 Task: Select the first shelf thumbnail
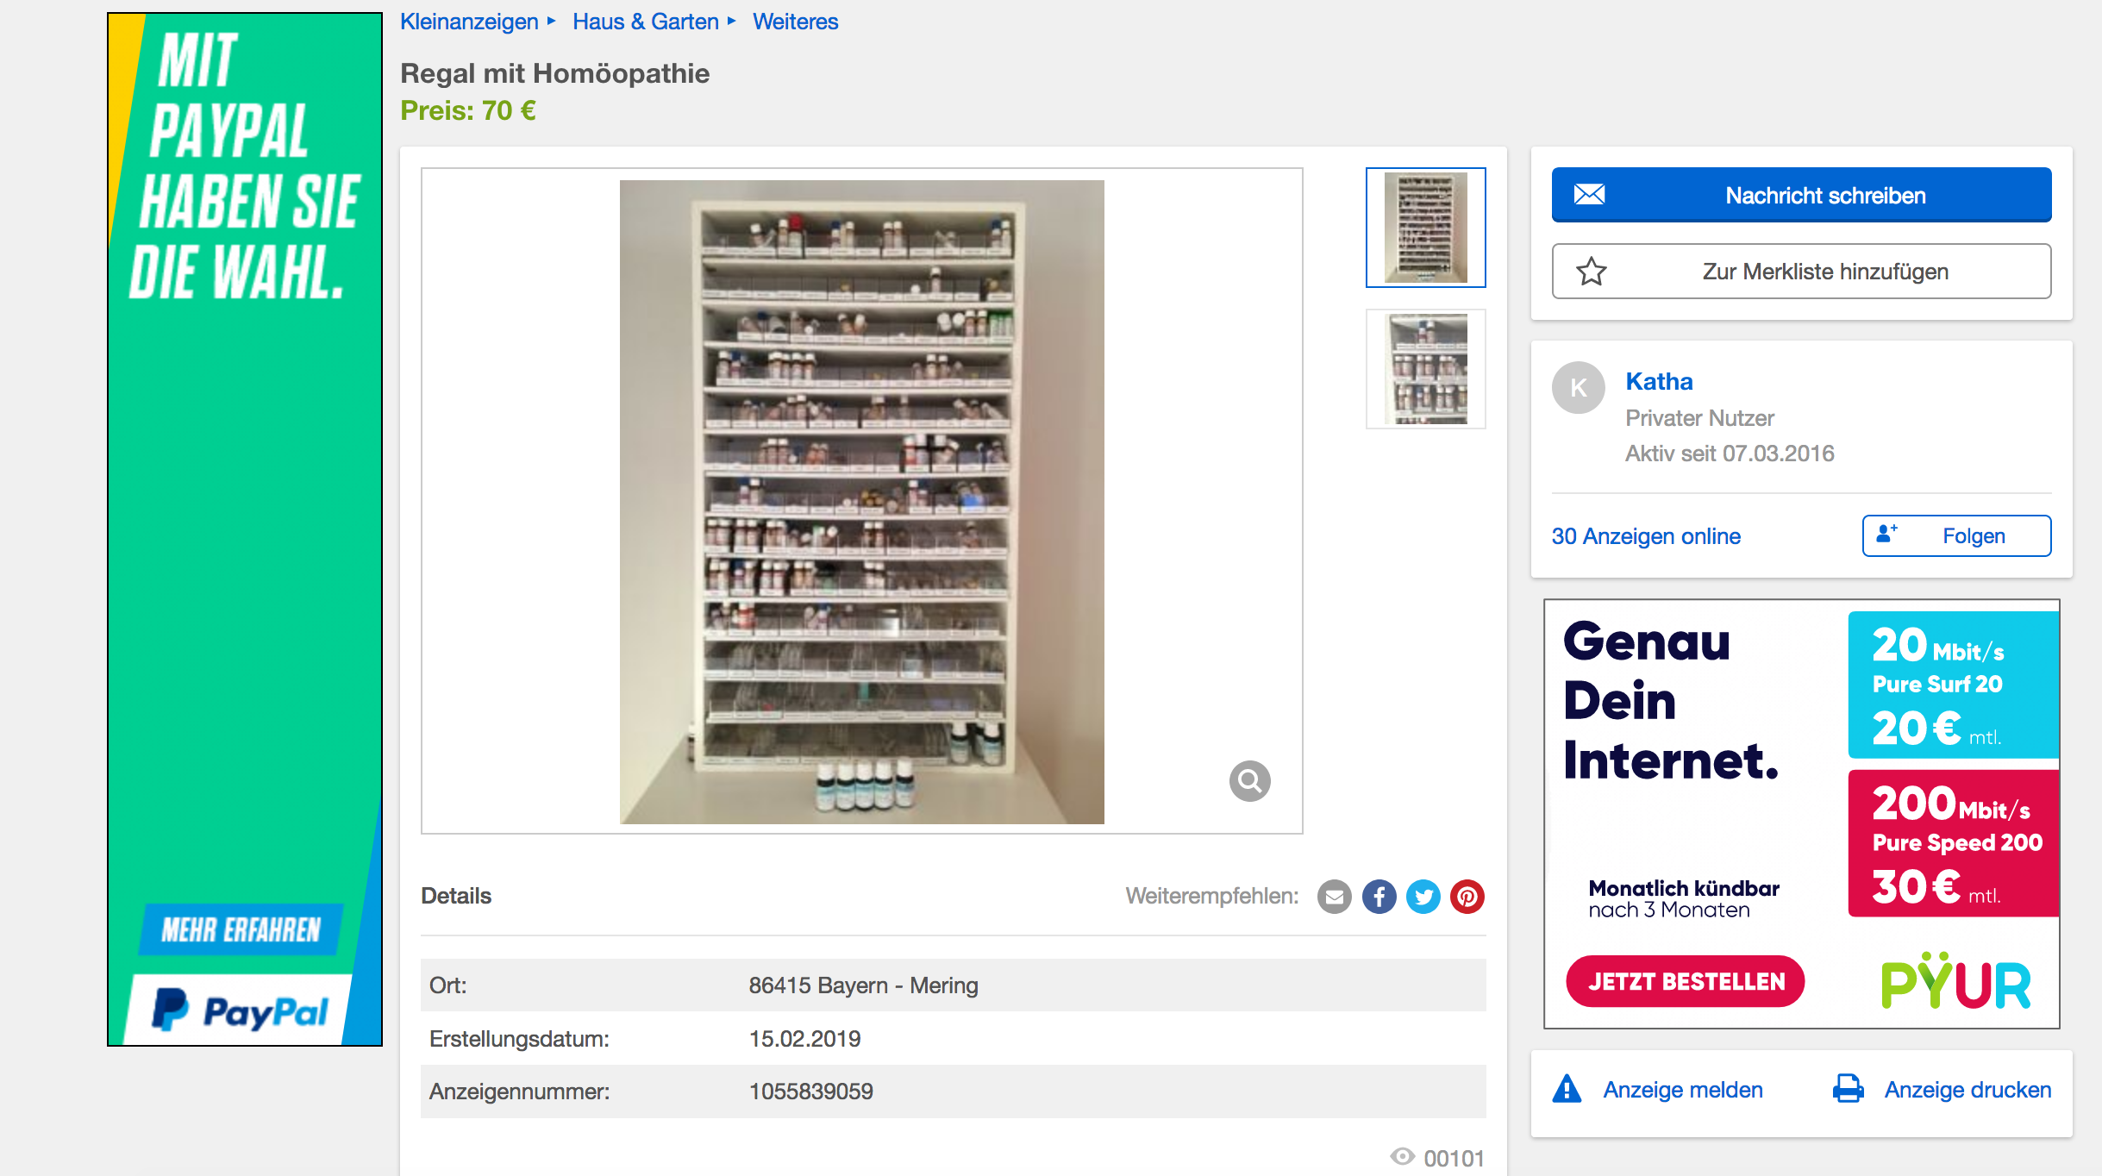[1425, 228]
